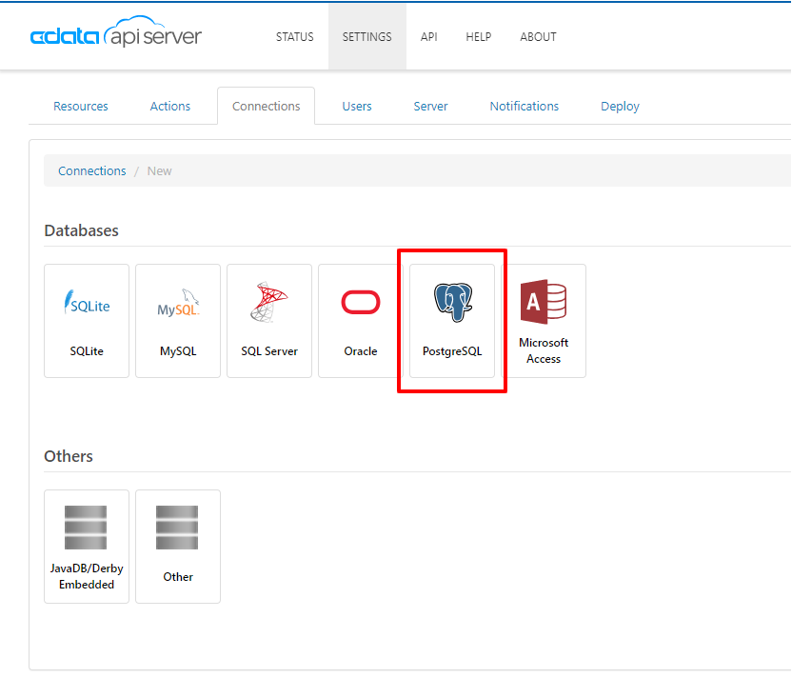Pick the SQL Server connection icon
The height and width of the screenshot is (678, 792).
[268, 302]
